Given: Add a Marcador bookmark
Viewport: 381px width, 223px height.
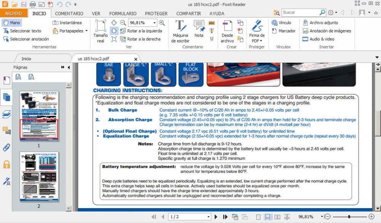Looking at the screenshot, I should [283, 31].
